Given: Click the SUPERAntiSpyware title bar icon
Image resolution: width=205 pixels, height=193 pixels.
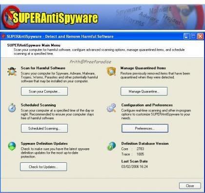Looking at the screenshot, I should click(x=3, y=36).
